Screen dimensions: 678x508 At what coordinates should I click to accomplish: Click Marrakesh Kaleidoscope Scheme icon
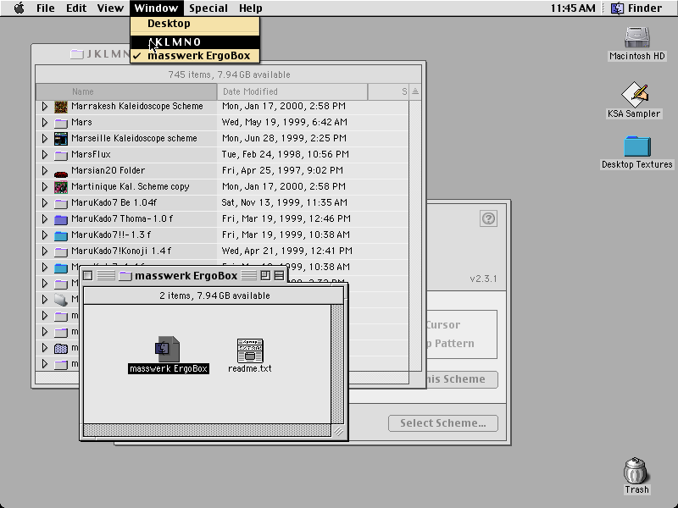[x=61, y=107]
